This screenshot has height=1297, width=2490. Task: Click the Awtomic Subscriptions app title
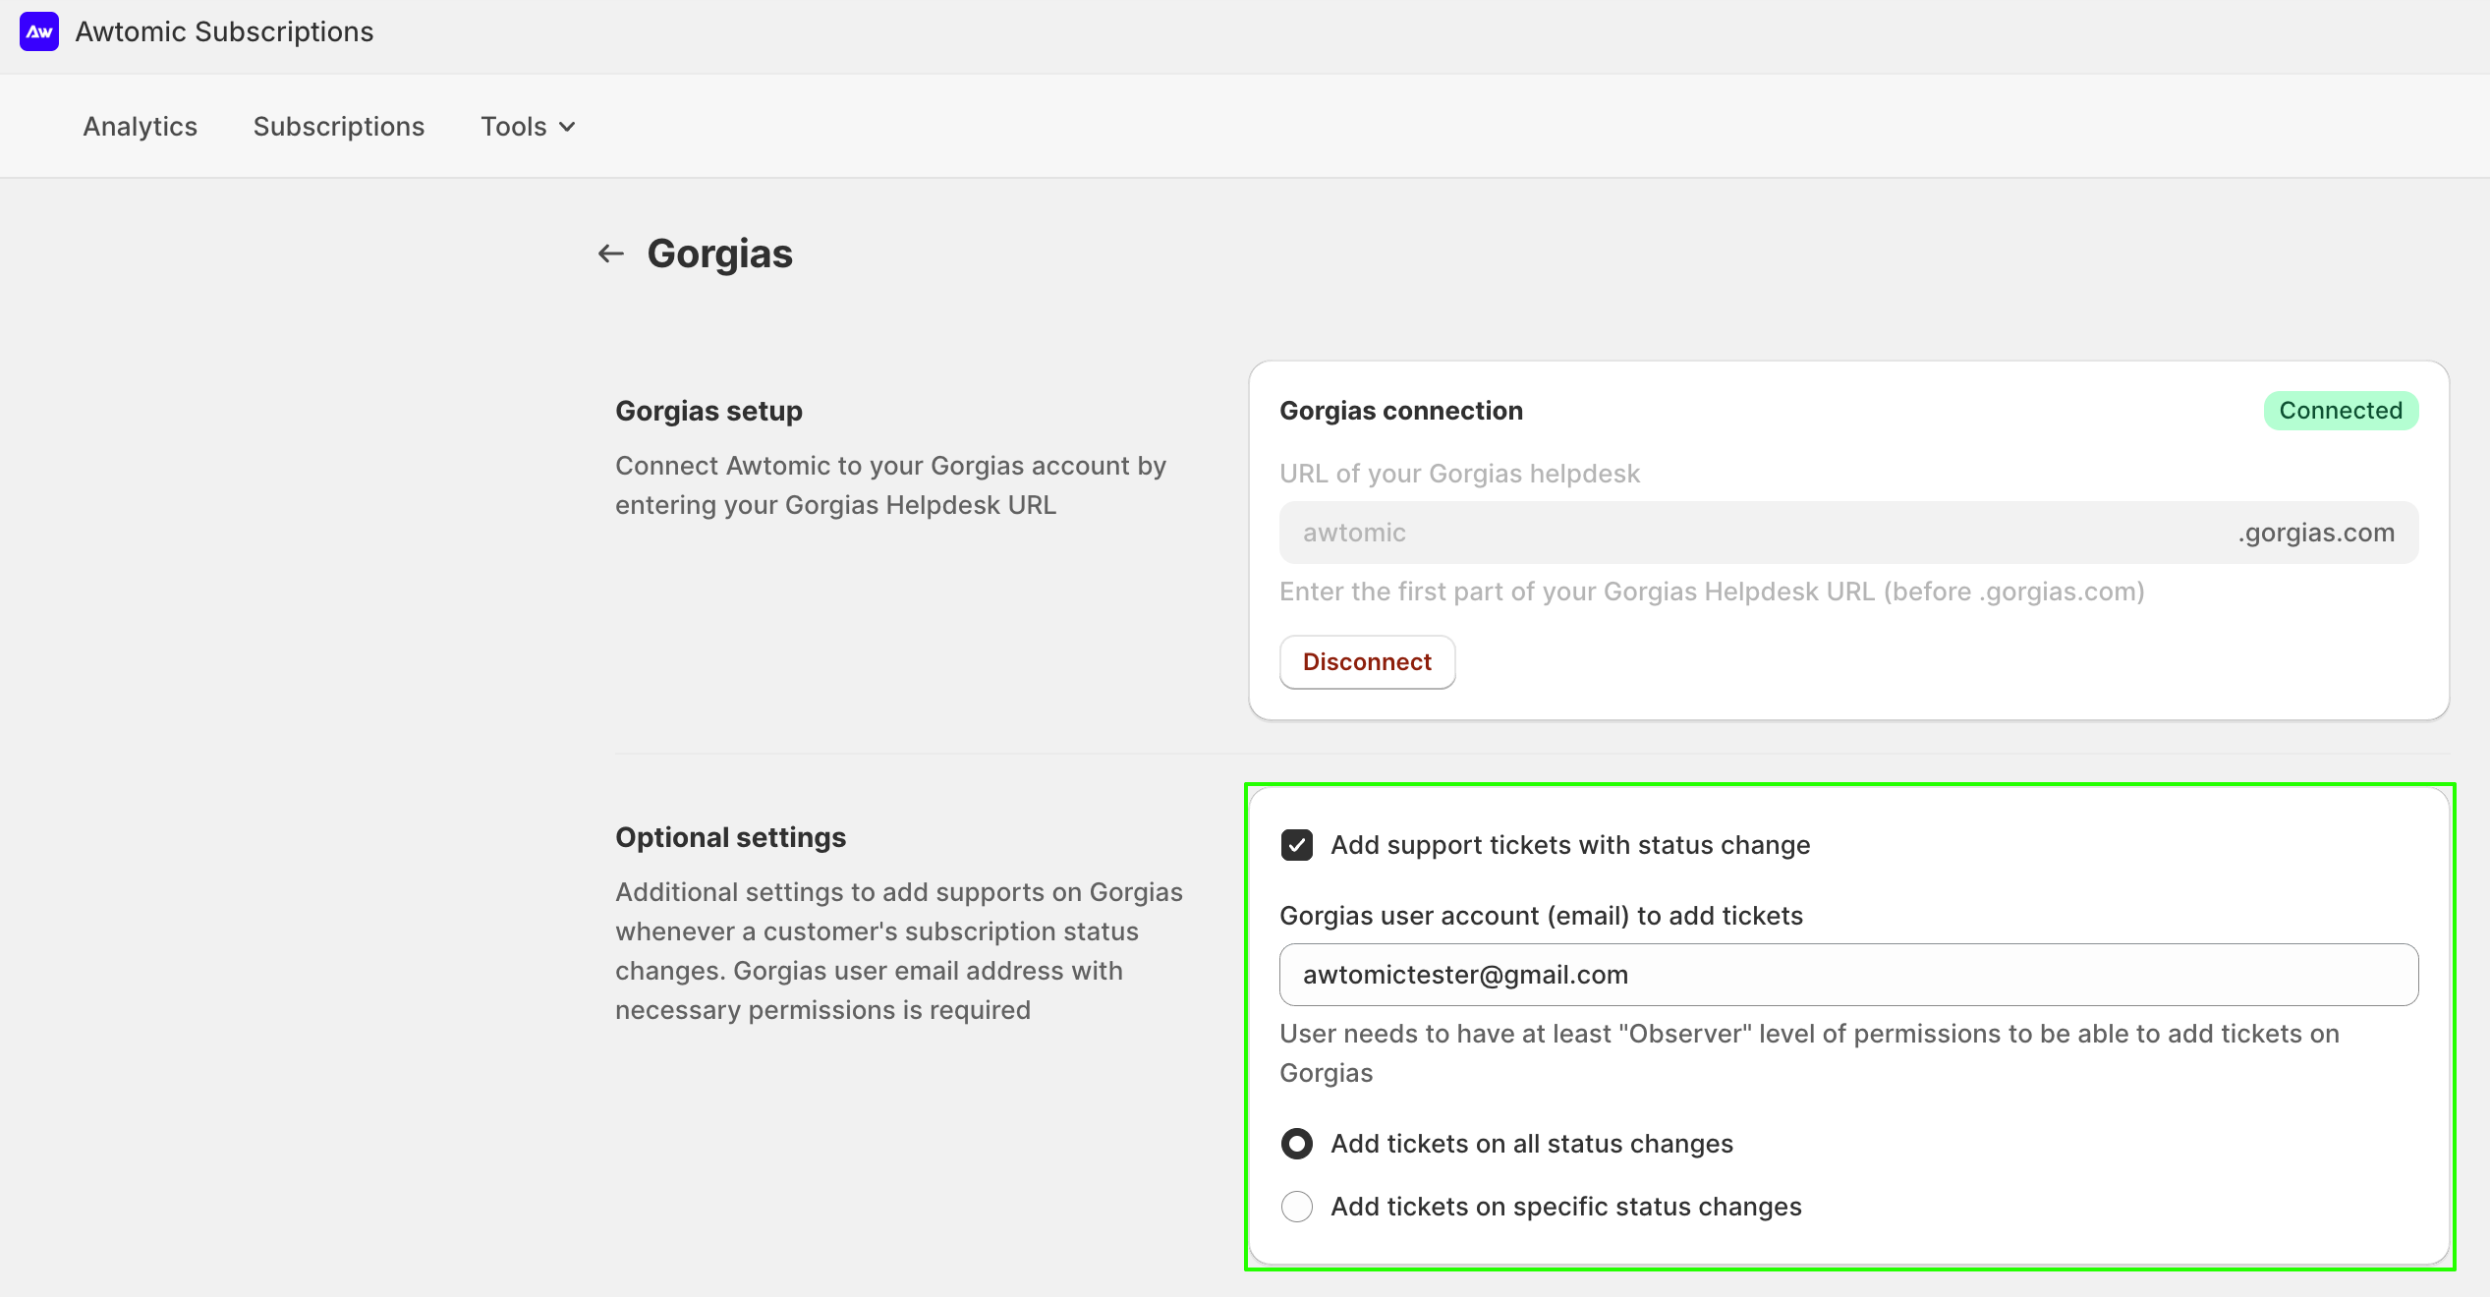coord(225,31)
